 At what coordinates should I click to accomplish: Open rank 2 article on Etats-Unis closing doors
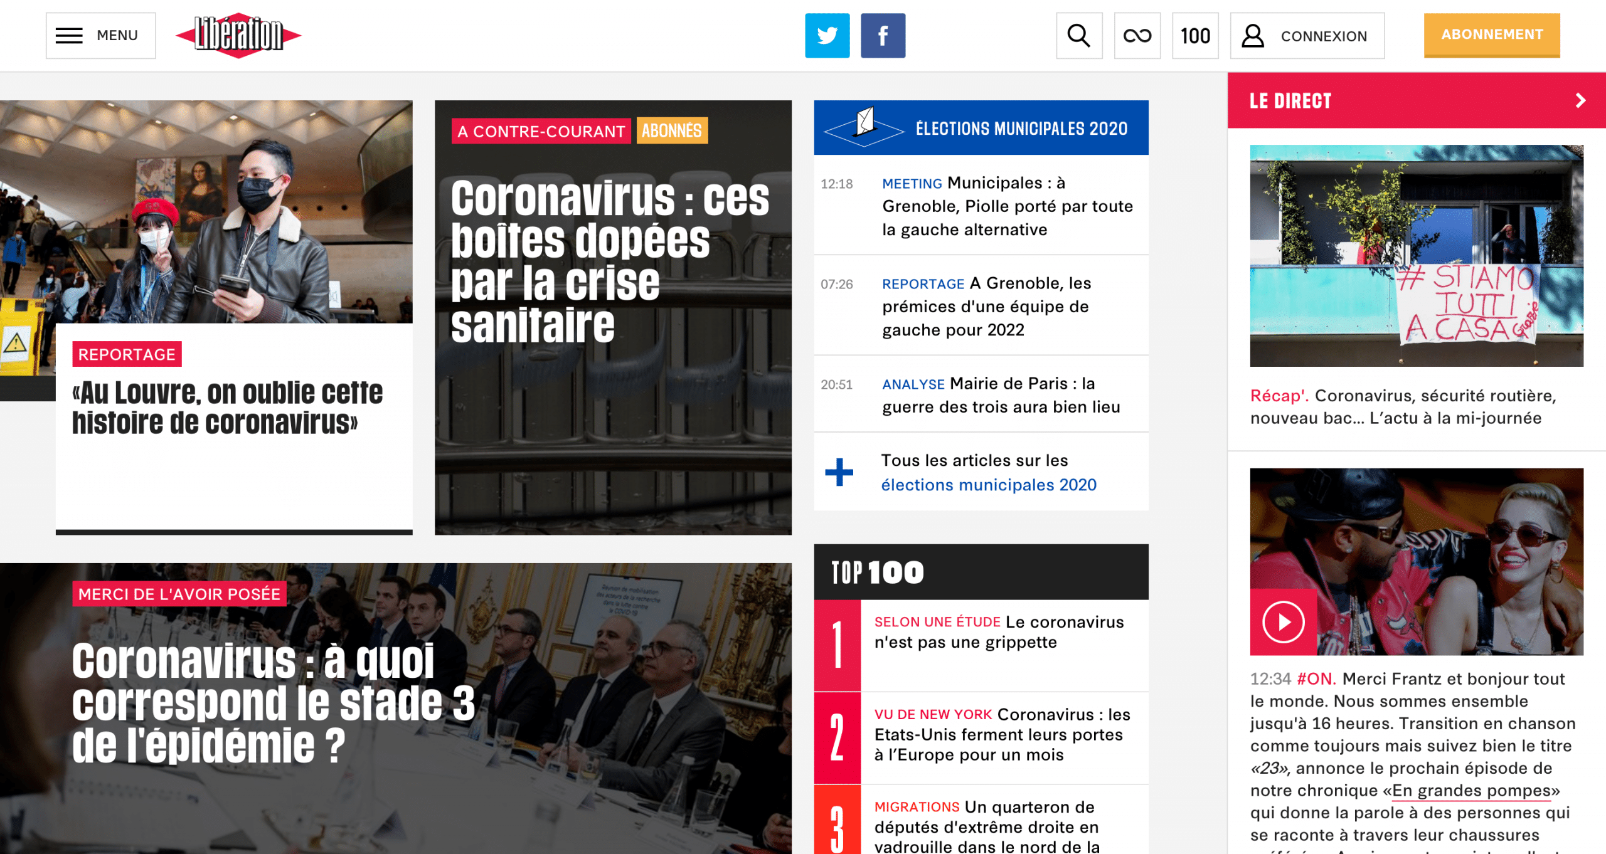1002,734
